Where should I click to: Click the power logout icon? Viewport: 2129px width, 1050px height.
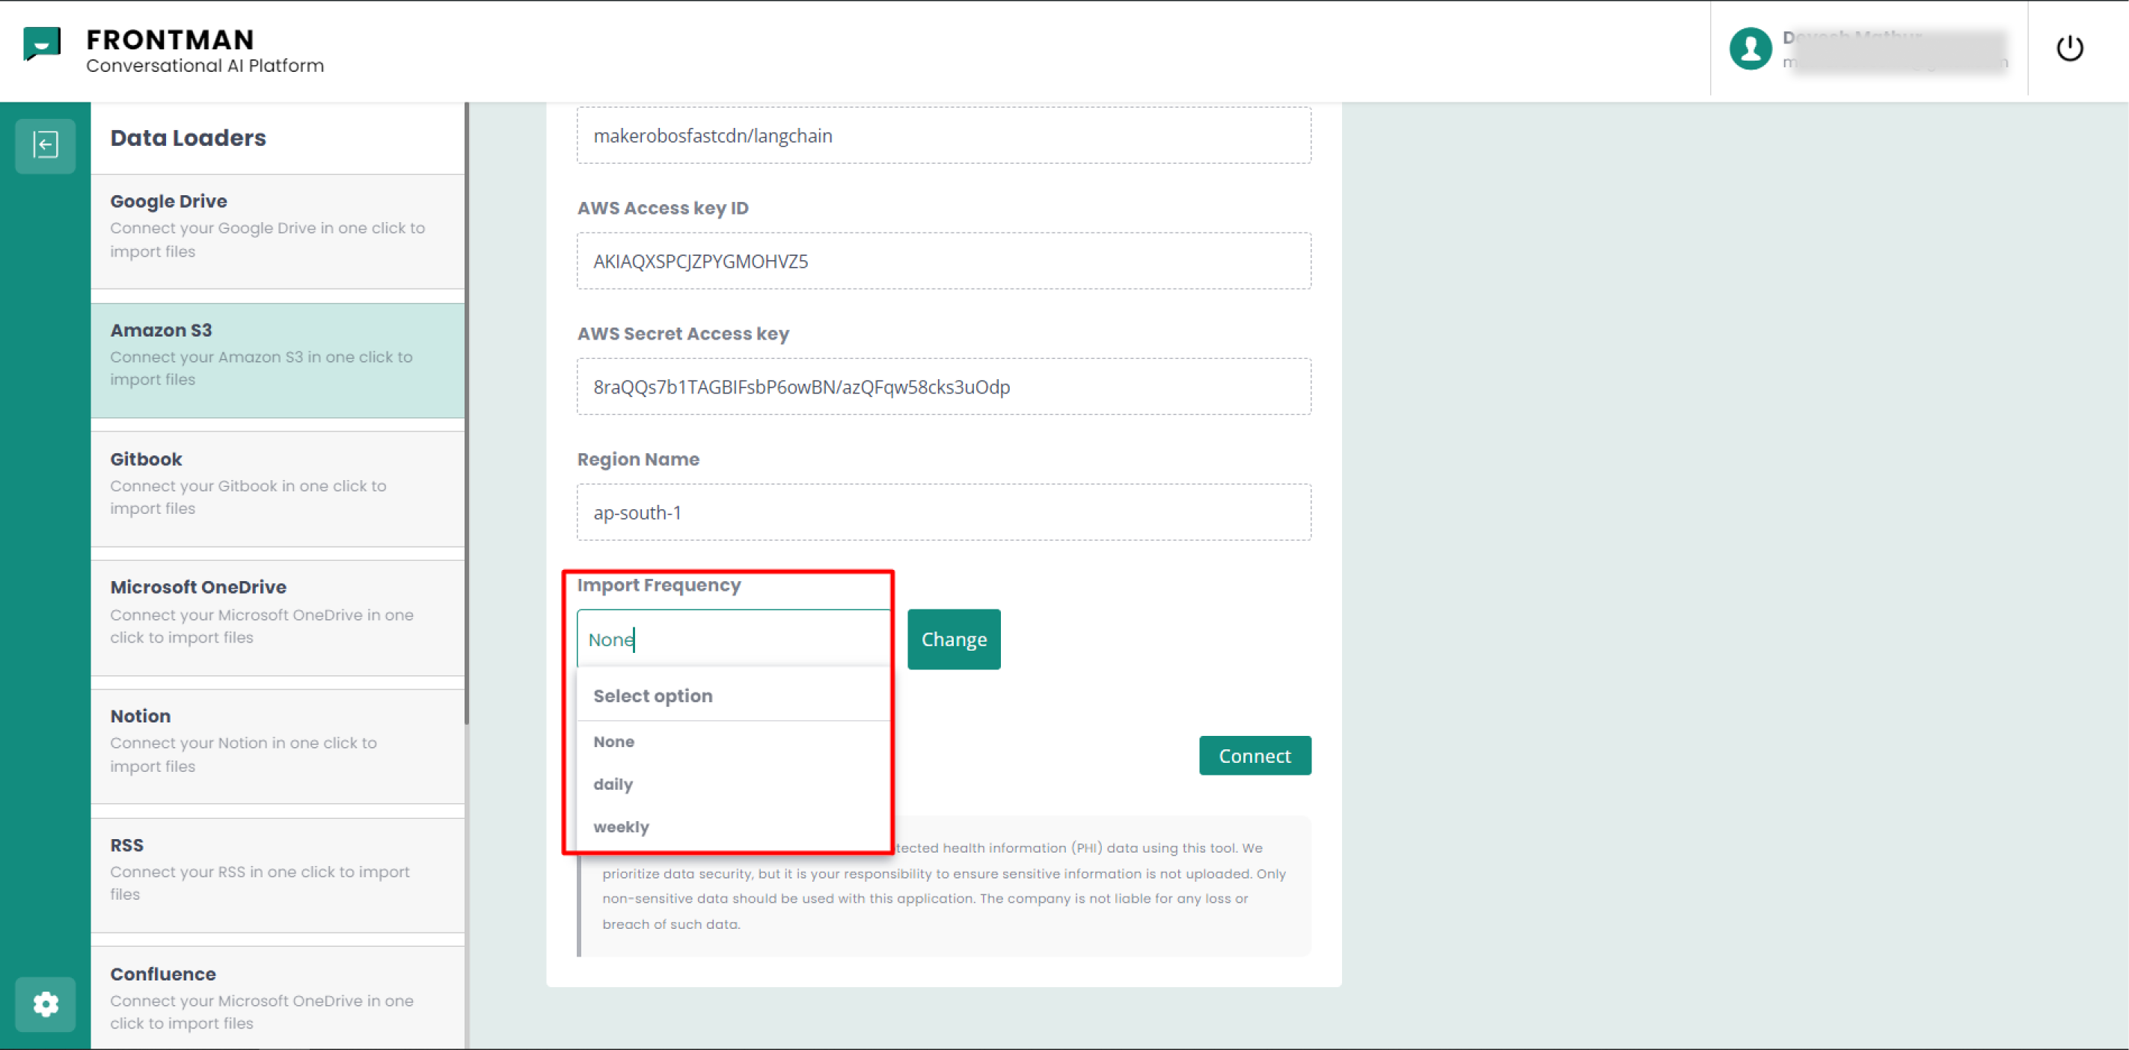(x=2068, y=49)
